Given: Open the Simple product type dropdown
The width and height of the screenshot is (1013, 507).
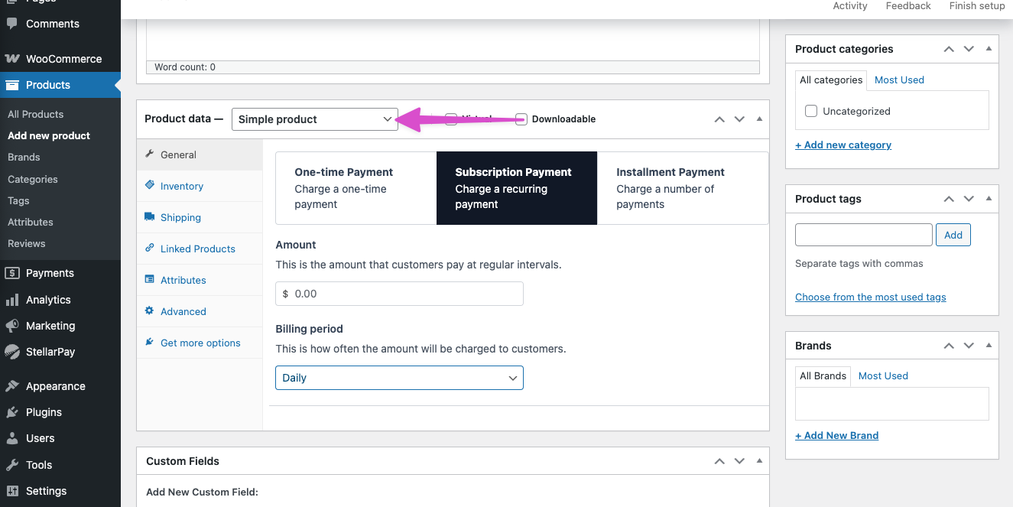Looking at the screenshot, I should tap(314, 119).
